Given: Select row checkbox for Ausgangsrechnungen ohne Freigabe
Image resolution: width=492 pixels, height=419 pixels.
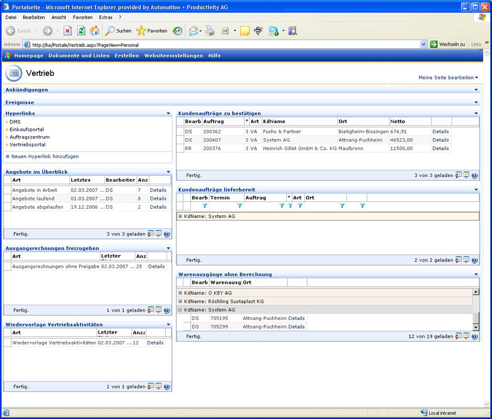Looking at the screenshot, I should (7, 266).
